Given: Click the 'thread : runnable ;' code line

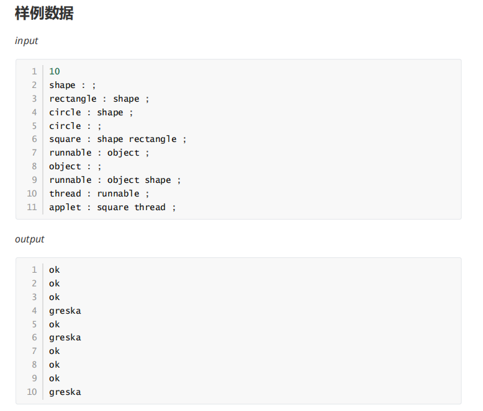Looking at the screenshot, I should 99,193.
